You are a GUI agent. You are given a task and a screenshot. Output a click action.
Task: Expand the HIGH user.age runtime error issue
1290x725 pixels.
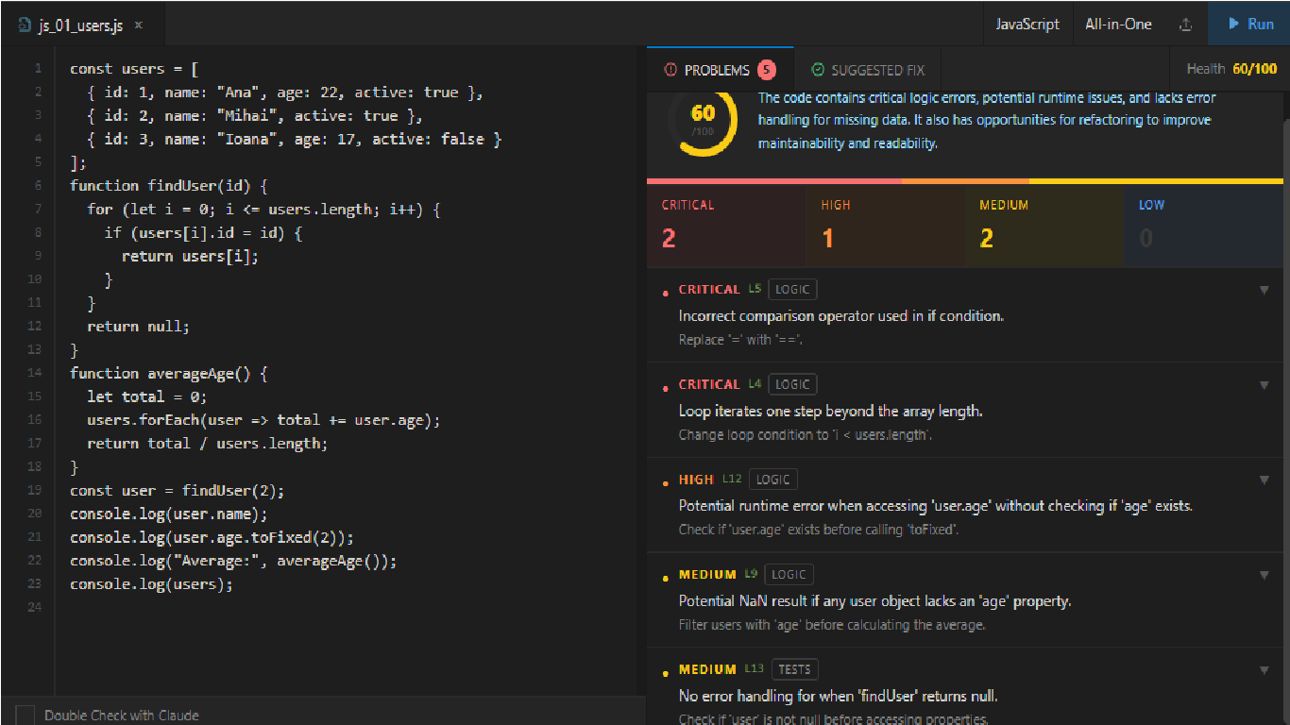(1264, 480)
